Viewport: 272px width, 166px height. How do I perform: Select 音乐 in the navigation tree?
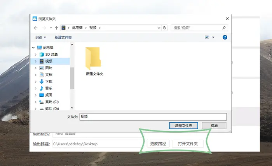click(x=49, y=88)
